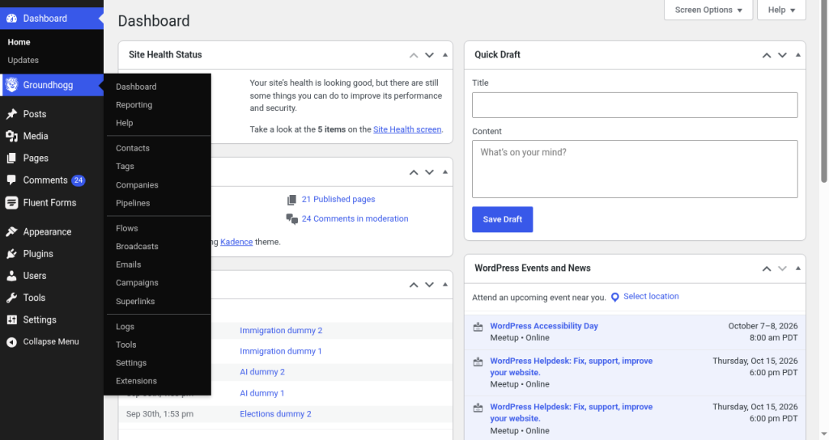Move Quick Draft panel down
Screen dimensions: 829x440
click(783, 55)
